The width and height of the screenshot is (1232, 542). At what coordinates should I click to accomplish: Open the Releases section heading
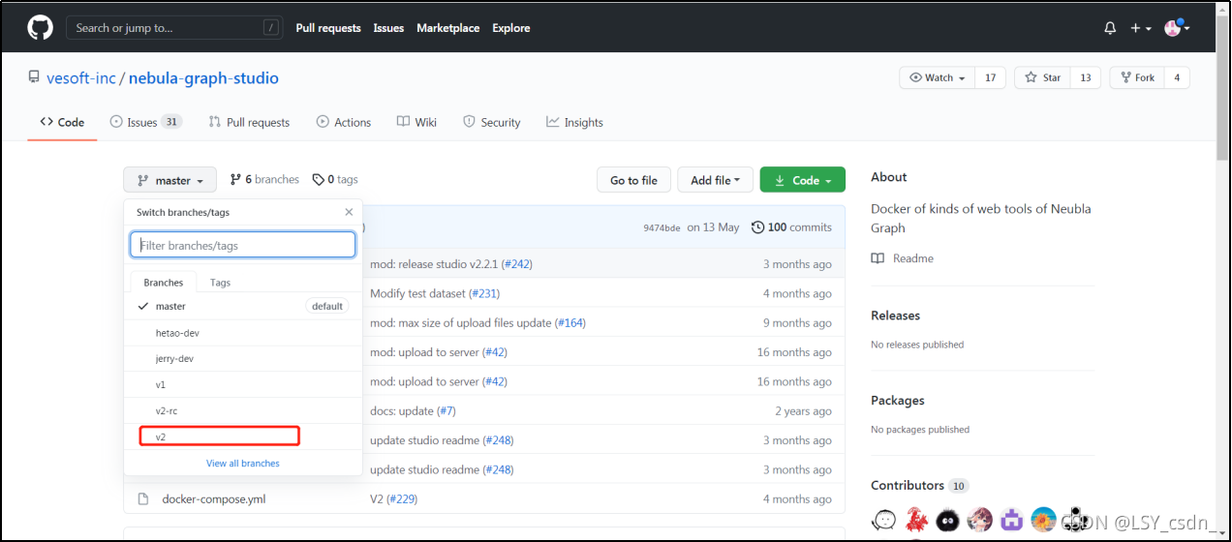click(896, 316)
